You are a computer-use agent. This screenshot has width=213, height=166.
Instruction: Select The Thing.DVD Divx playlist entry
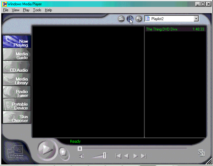[x=175, y=29]
